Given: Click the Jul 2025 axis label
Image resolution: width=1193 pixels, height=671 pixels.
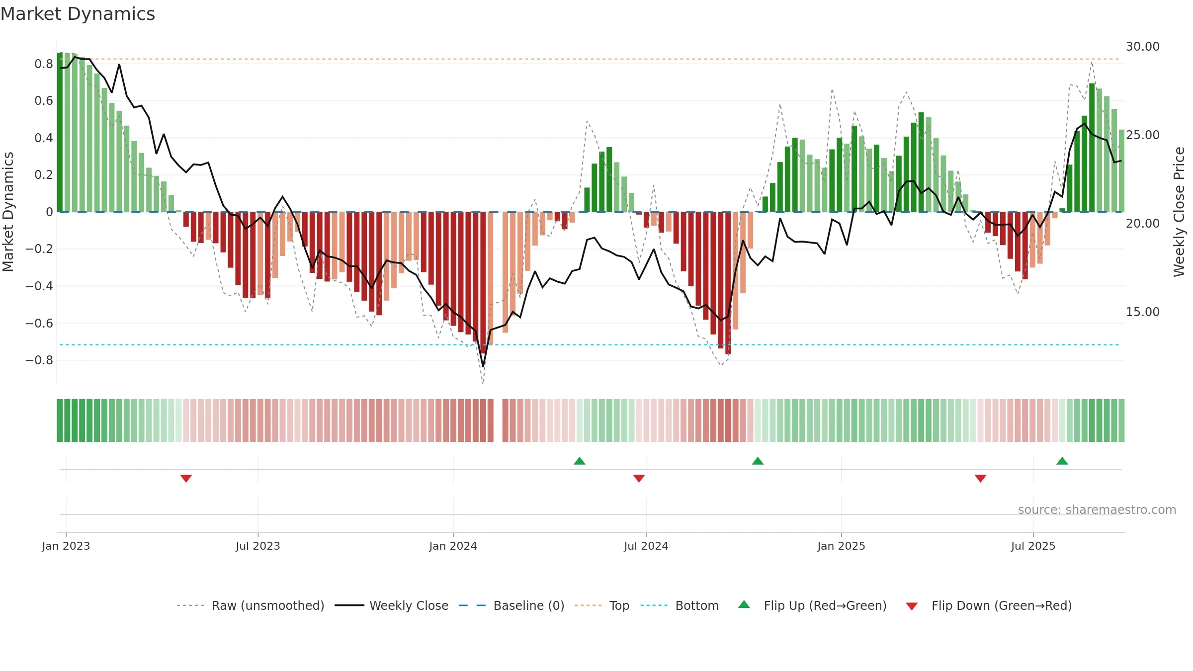Looking at the screenshot, I should [x=1033, y=546].
